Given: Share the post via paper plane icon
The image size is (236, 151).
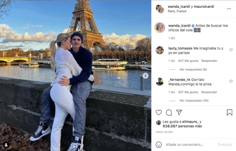Looking at the screenshot, I should click(x=179, y=112).
